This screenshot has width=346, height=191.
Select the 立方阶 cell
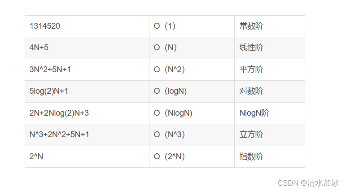pos(251,135)
